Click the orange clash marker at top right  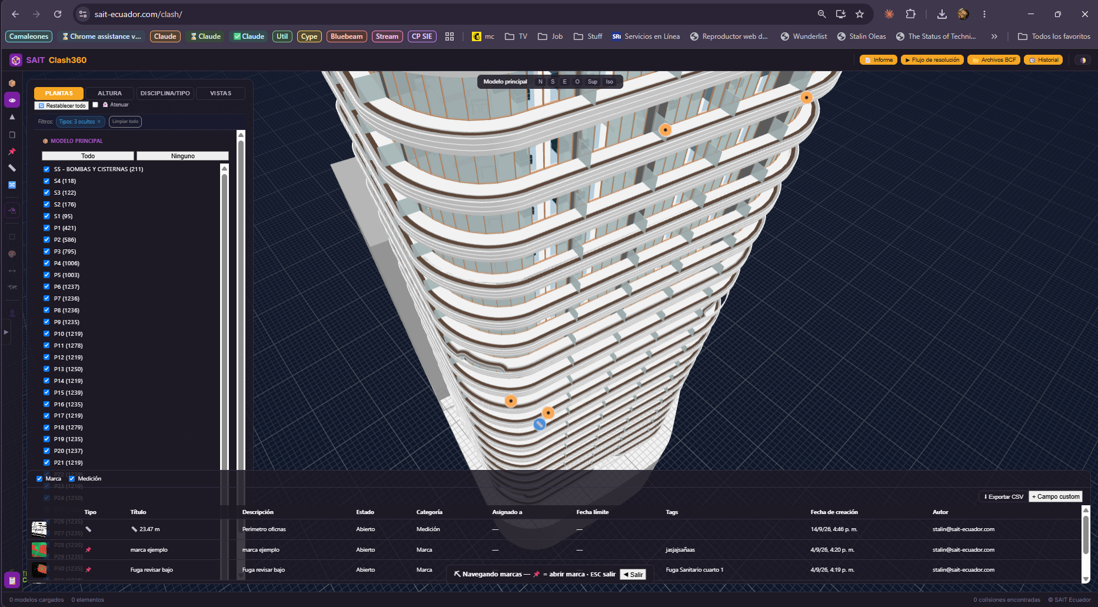point(806,97)
